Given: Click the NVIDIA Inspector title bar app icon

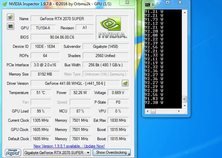Looking at the screenshot, I should point(5,4).
